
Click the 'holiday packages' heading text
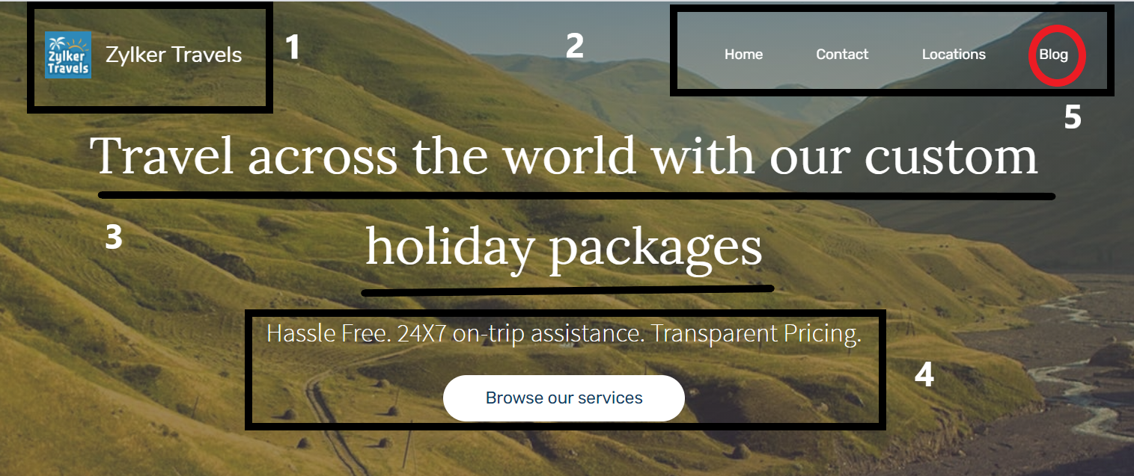(x=564, y=248)
